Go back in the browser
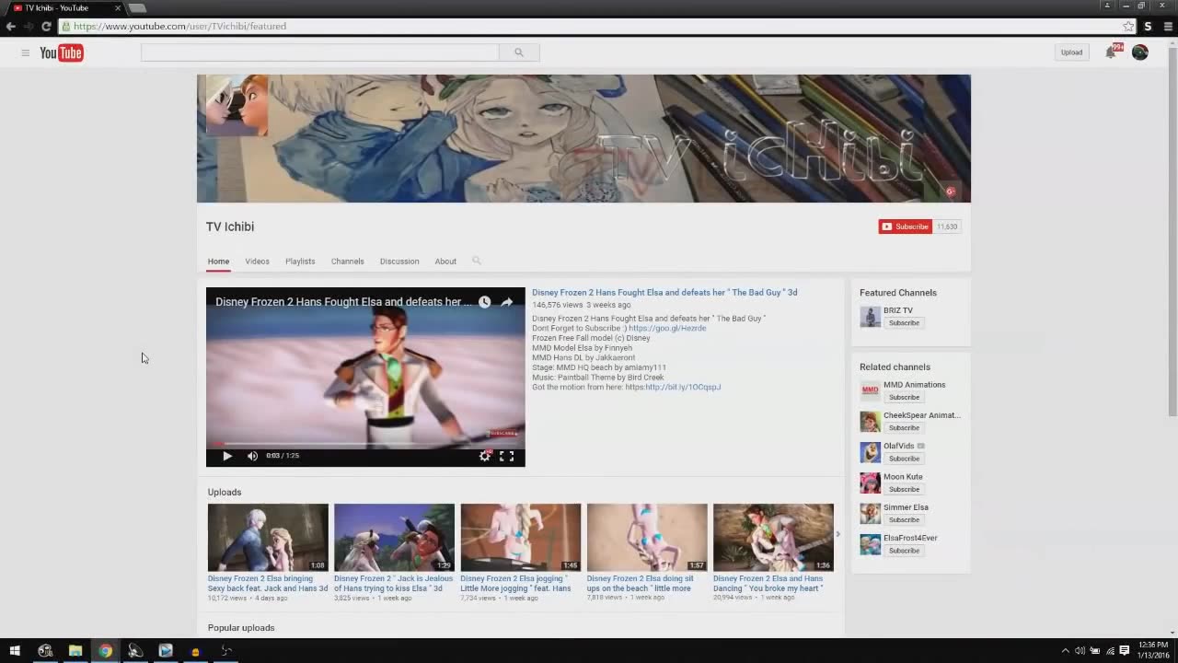Image resolution: width=1178 pixels, height=663 pixels. coord(10,27)
